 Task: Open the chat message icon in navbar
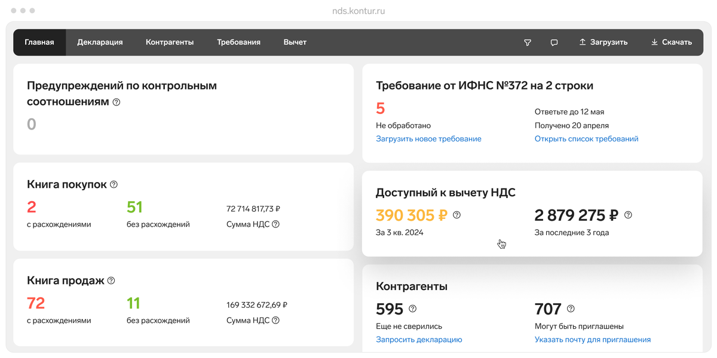click(554, 42)
